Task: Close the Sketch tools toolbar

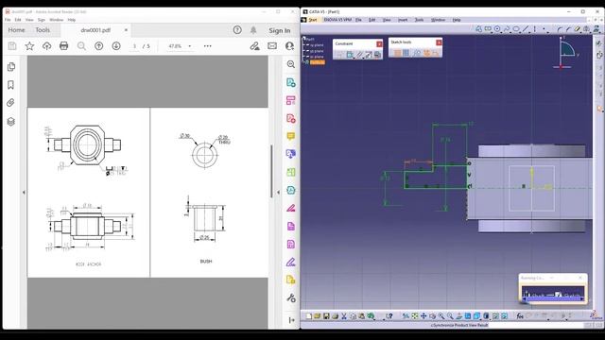Action: (x=439, y=42)
